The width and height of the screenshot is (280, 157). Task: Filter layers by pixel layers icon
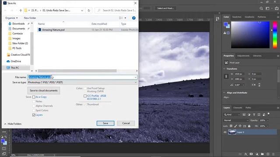pos(244,115)
